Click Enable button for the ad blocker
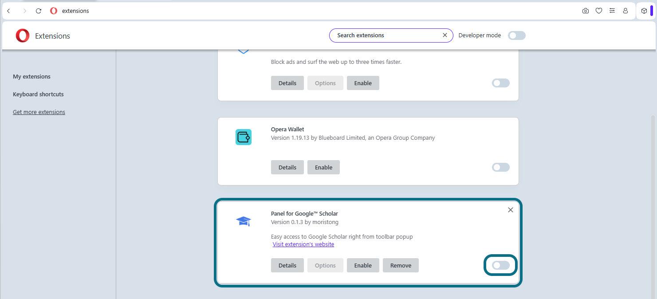This screenshot has width=657, height=299. coord(363,83)
